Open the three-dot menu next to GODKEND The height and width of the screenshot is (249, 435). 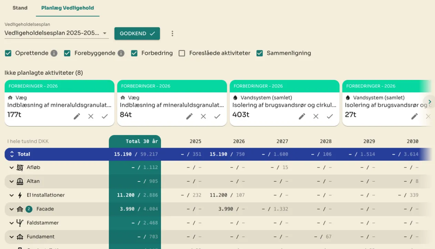pyautogui.click(x=172, y=33)
